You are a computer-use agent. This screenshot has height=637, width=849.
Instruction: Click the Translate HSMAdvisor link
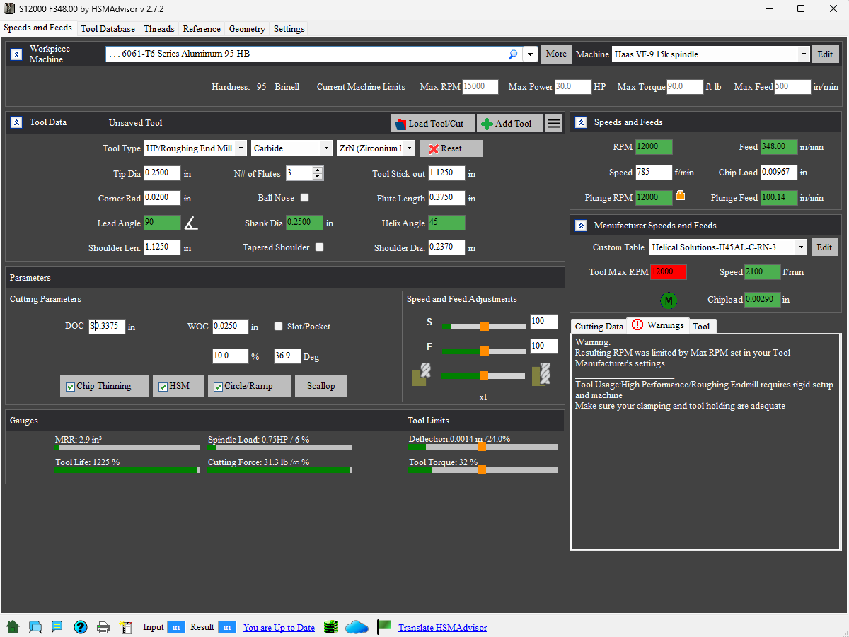pos(442,627)
